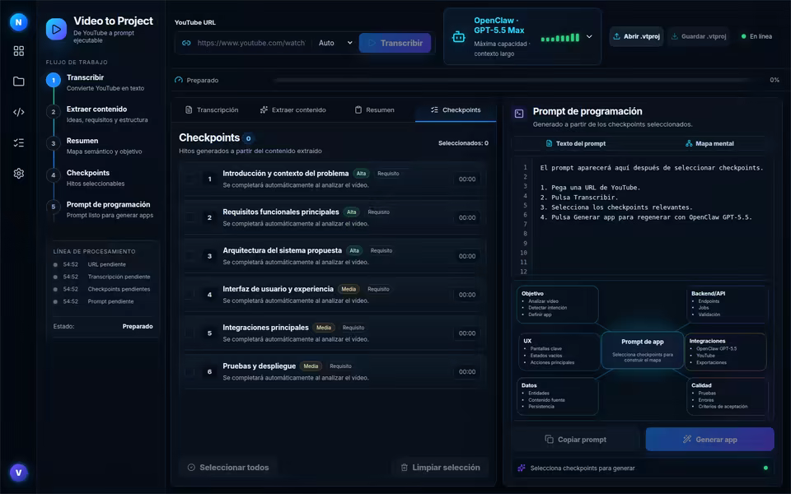Click the Alta badge on Introducción row
791x494 pixels.
tap(361, 174)
